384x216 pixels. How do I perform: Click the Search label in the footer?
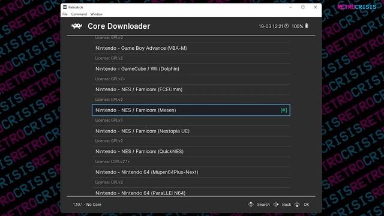263,205
